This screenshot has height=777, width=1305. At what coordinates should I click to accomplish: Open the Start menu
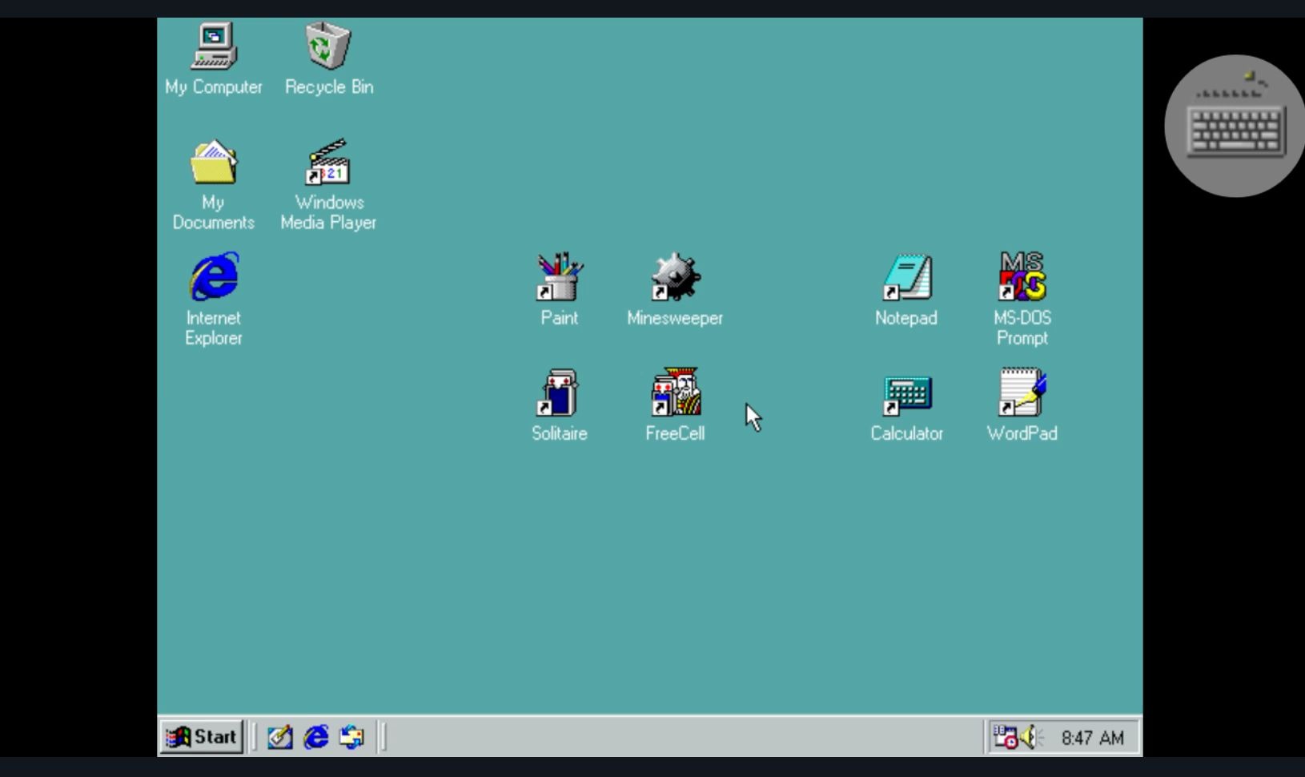tap(202, 737)
